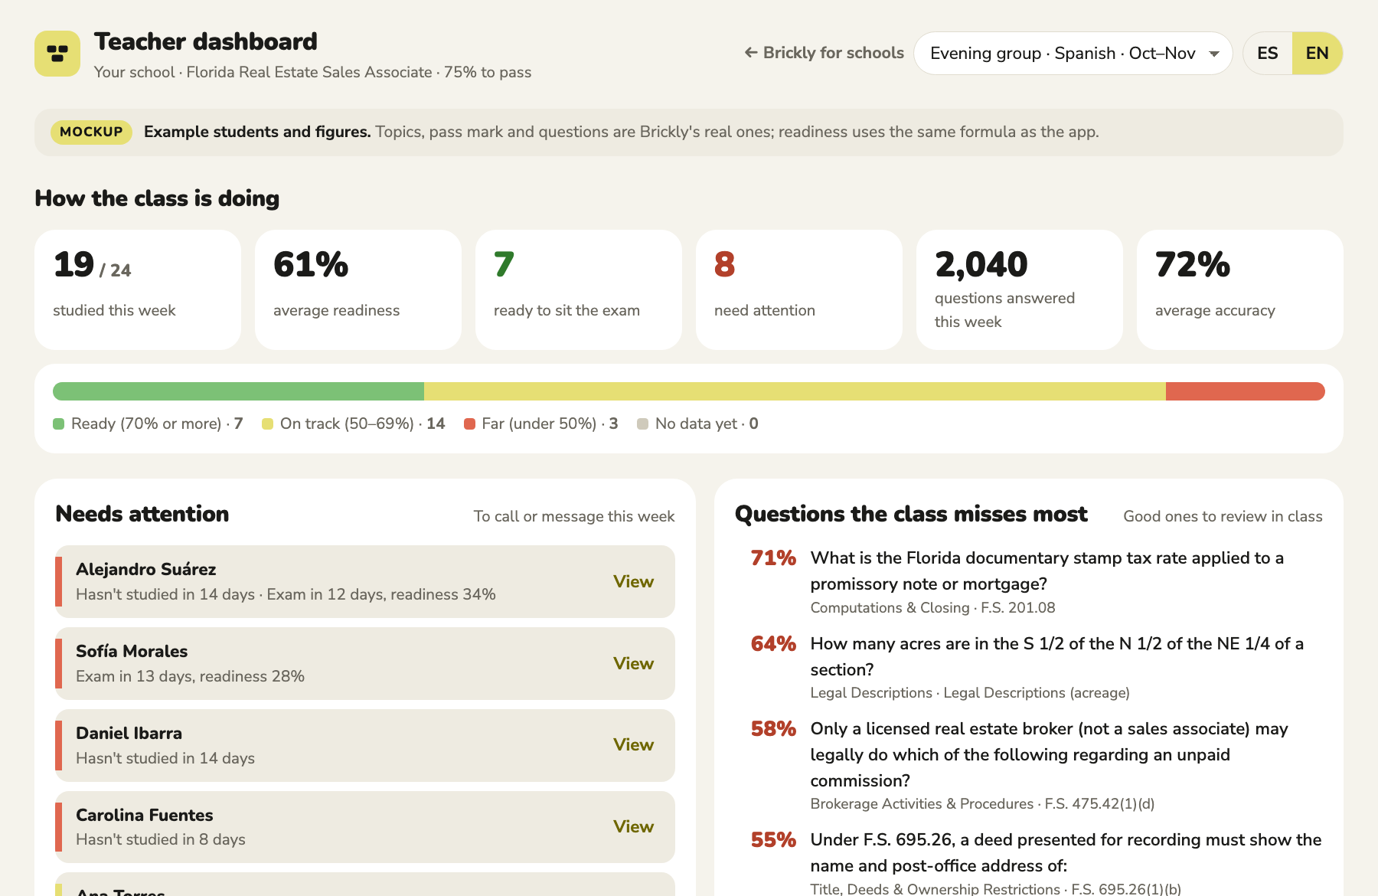Switch language to ES
This screenshot has width=1378, height=896.
pyautogui.click(x=1268, y=54)
